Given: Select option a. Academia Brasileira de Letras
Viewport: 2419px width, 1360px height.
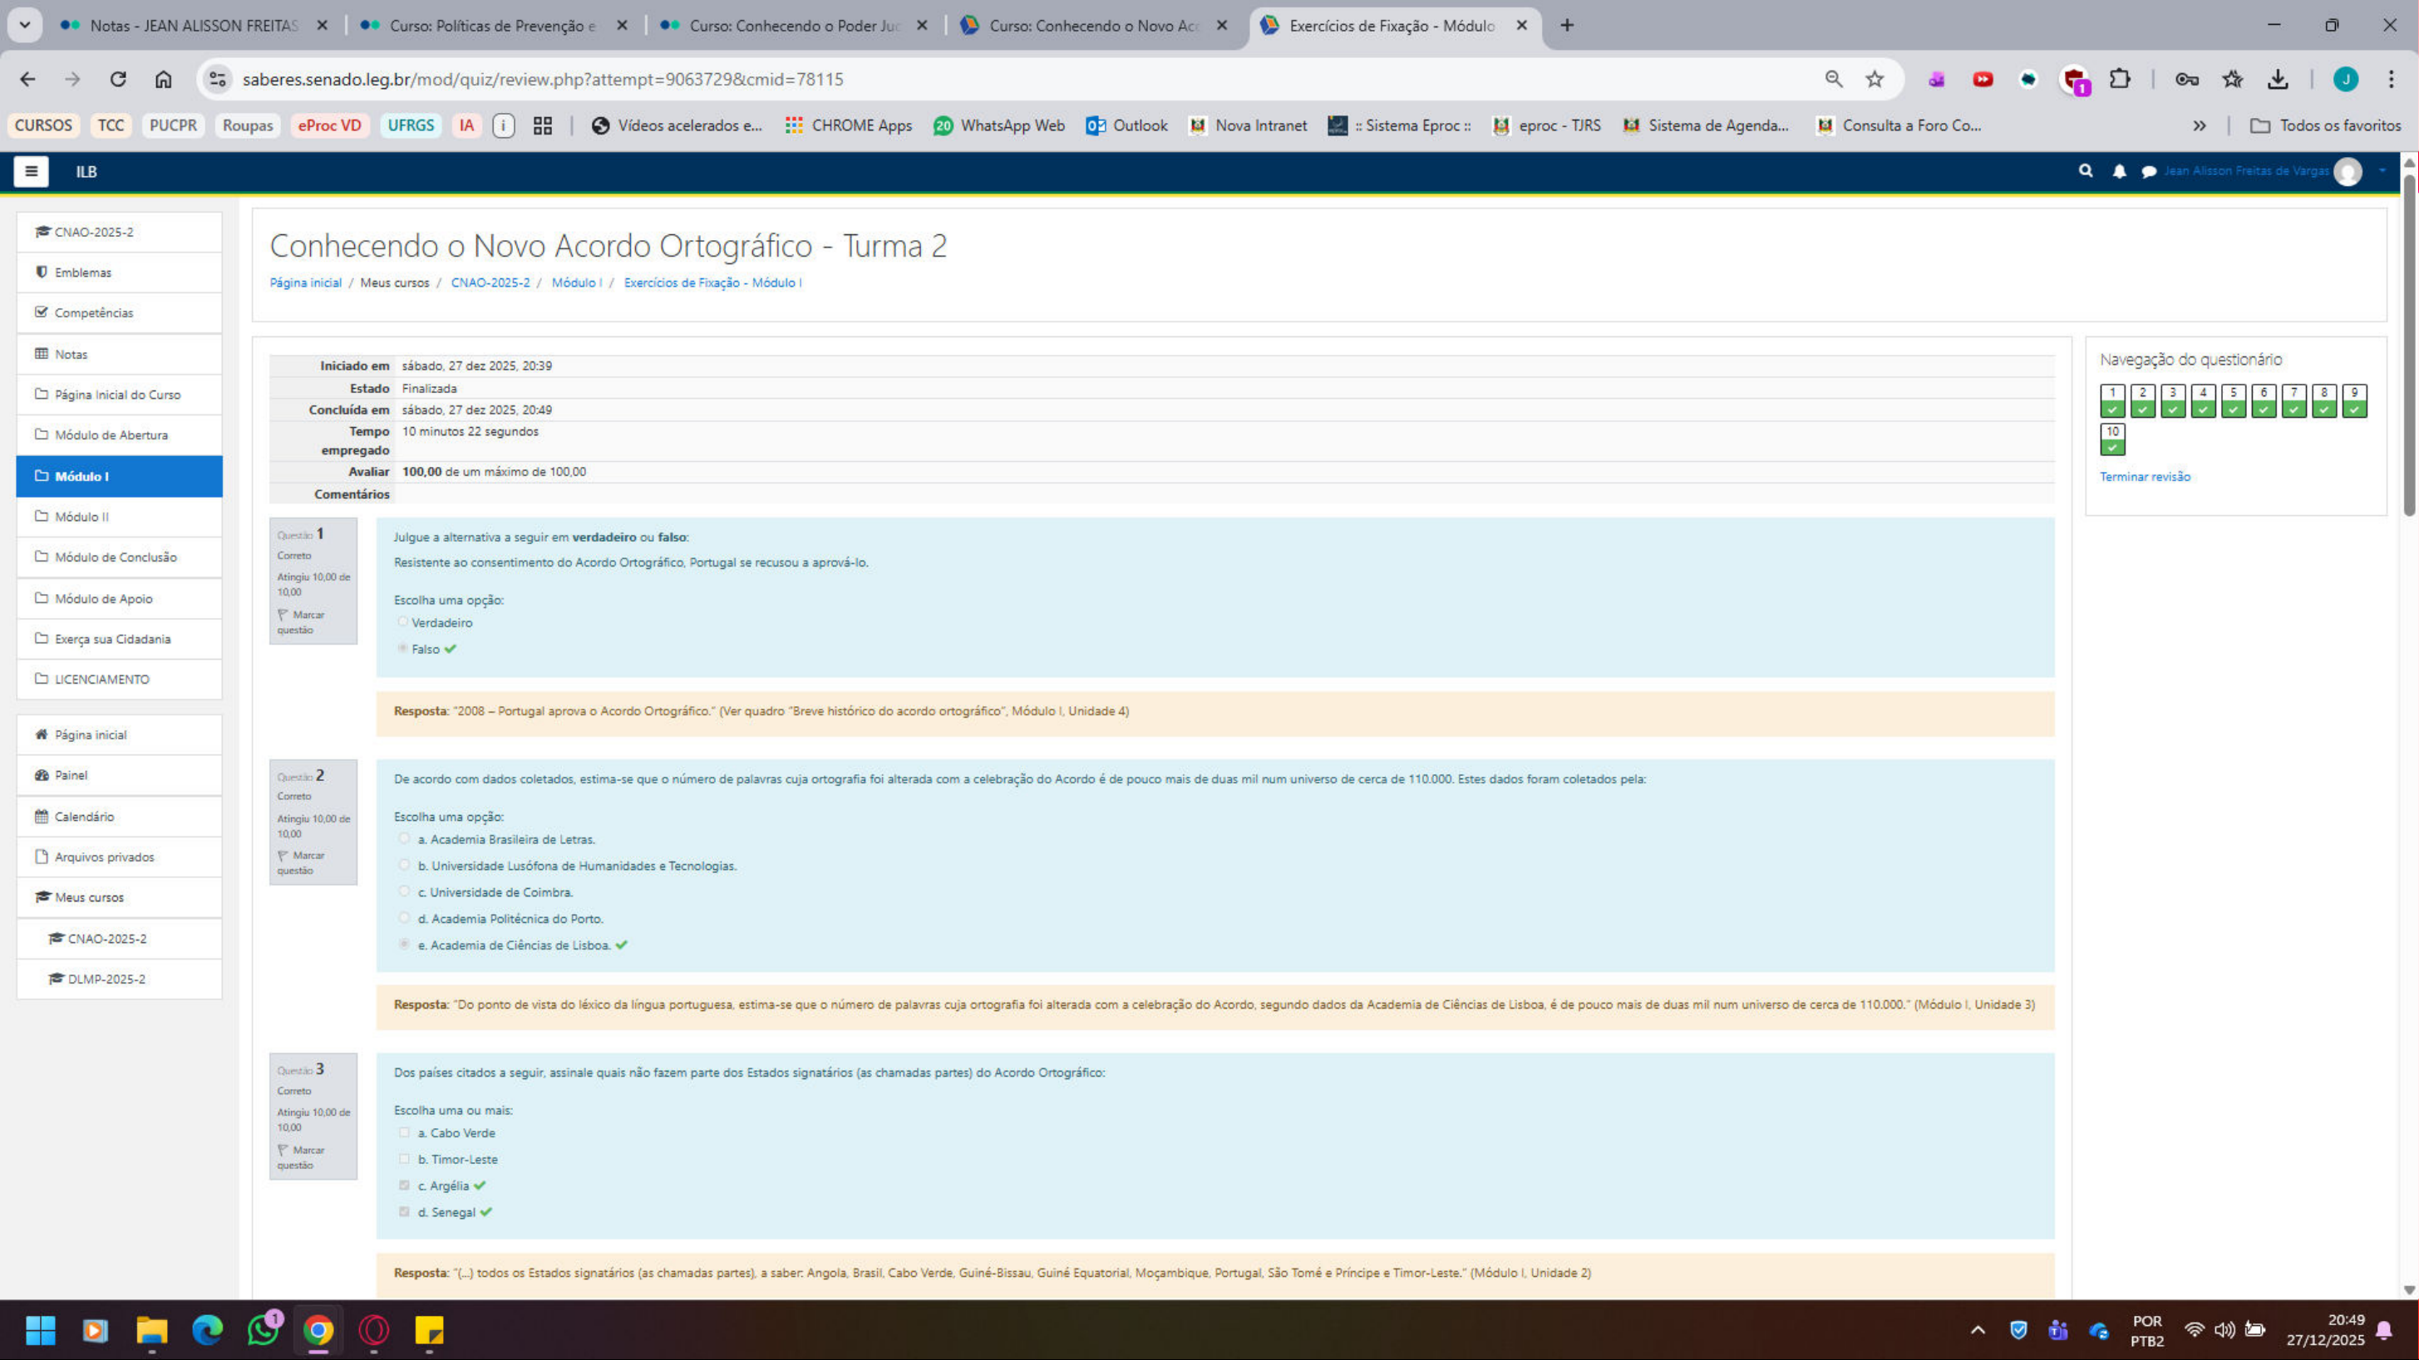Looking at the screenshot, I should [404, 839].
